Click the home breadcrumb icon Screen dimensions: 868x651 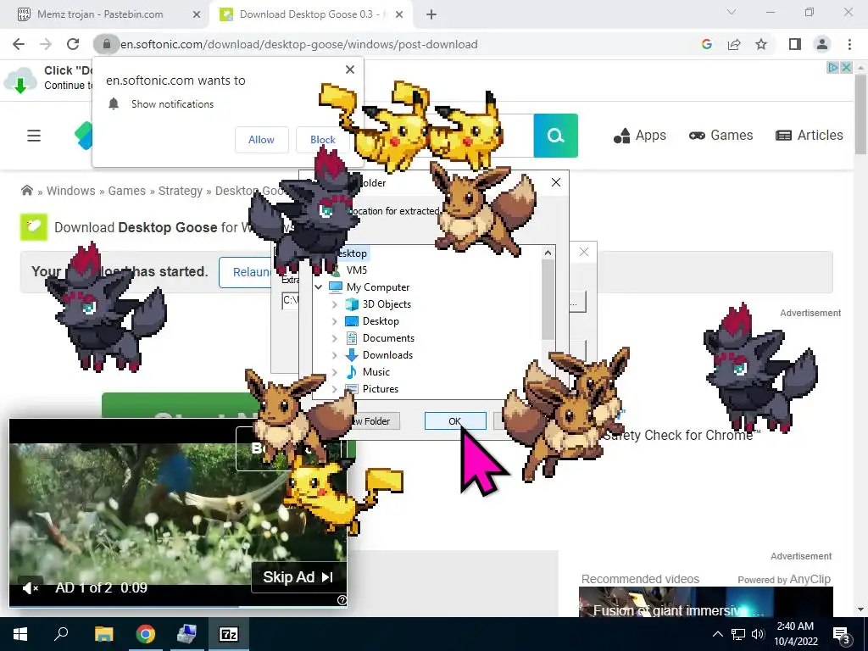(x=26, y=191)
